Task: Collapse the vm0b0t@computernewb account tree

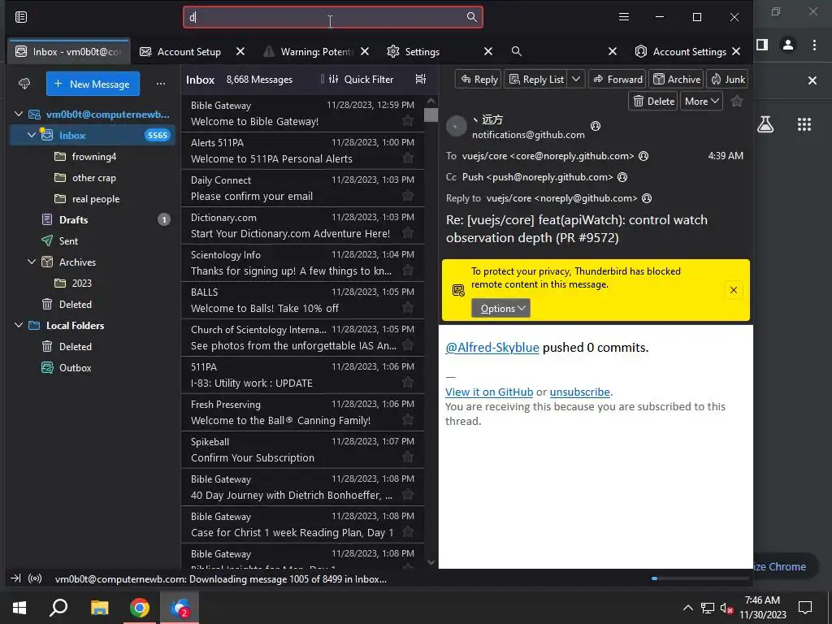Action: coord(19,114)
